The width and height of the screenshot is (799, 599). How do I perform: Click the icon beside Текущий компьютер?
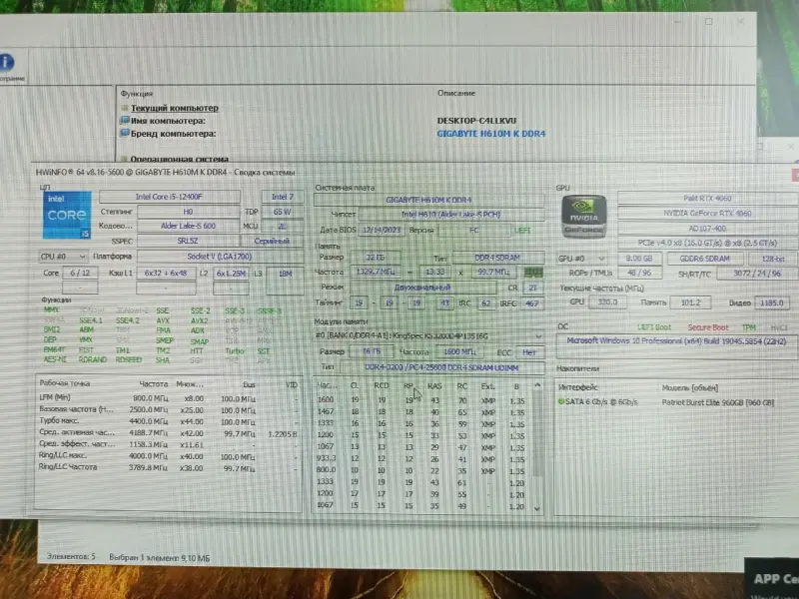tap(125, 108)
